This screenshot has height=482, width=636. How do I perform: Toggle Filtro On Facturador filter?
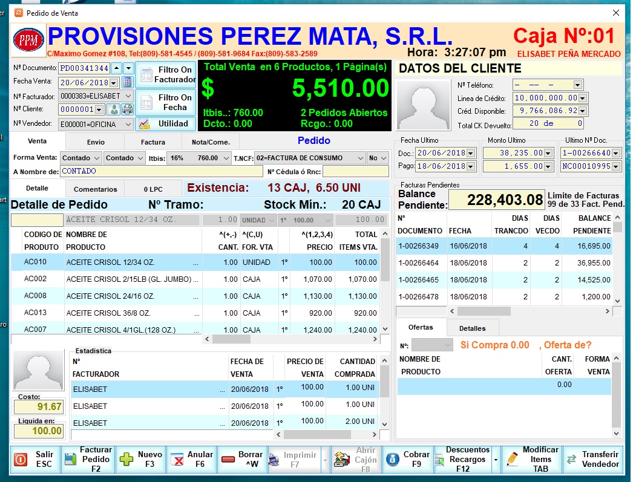165,74
